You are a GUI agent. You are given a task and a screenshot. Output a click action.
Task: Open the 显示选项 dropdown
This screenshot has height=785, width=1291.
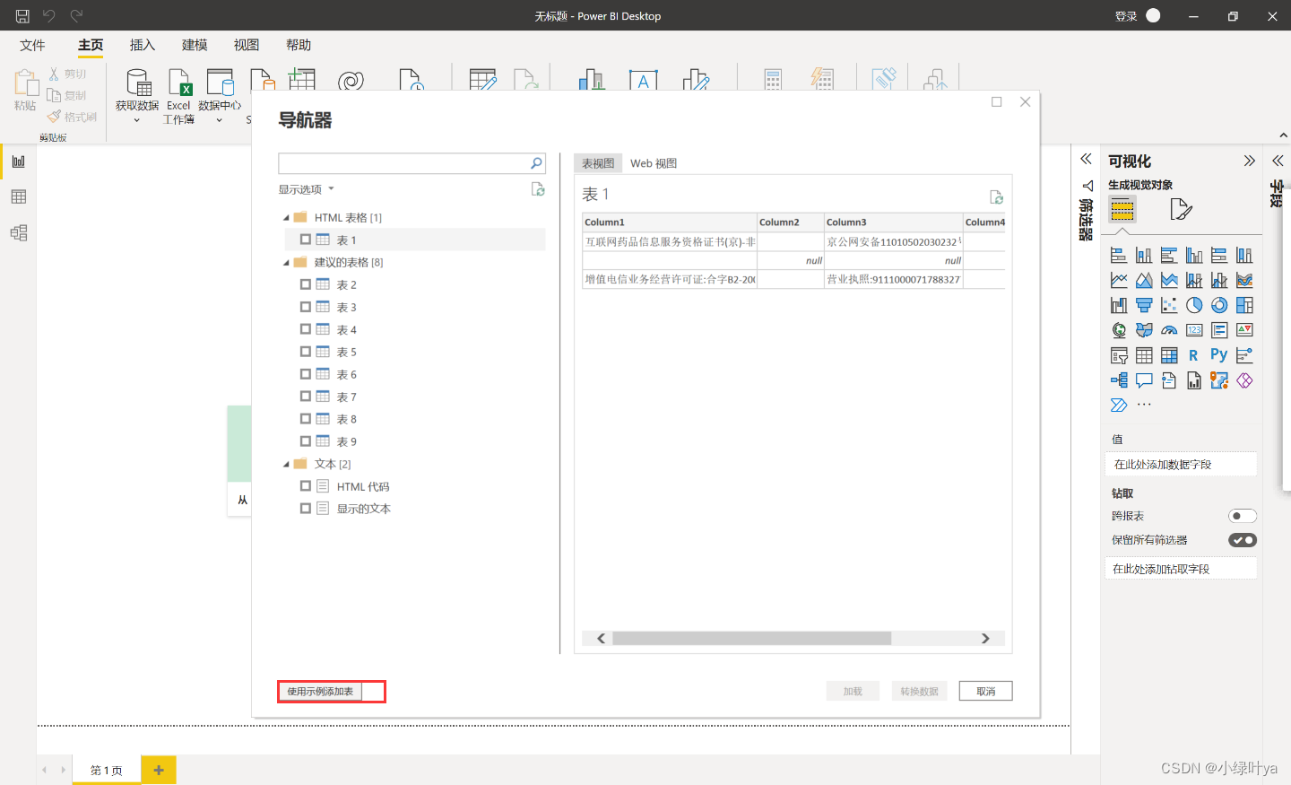coord(306,189)
